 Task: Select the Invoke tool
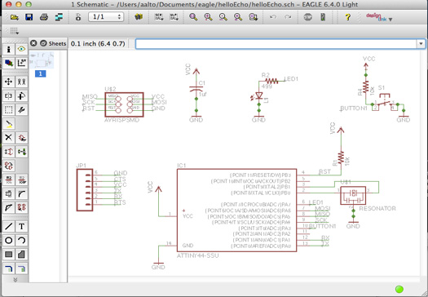coord(21,207)
